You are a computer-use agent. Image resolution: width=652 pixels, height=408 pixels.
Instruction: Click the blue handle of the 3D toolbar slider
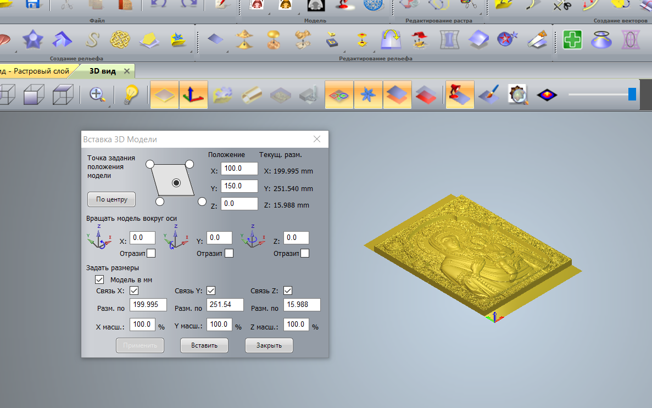coord(632,94)
